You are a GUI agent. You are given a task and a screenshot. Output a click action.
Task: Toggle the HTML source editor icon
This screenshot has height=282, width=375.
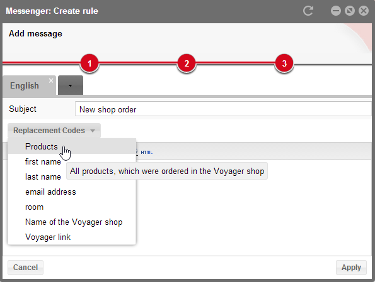point(146,152)
